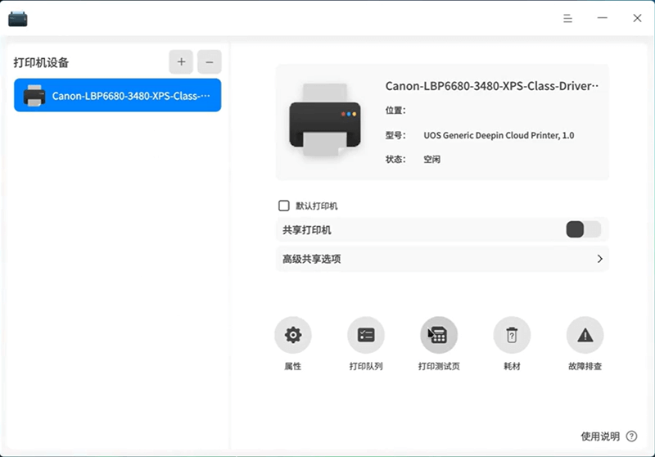The height and width of the screenshot is (457, 655).
Task: Select Canon-LBP6680-3480-XPS-Class printer in device list
Action: (117, 95)
